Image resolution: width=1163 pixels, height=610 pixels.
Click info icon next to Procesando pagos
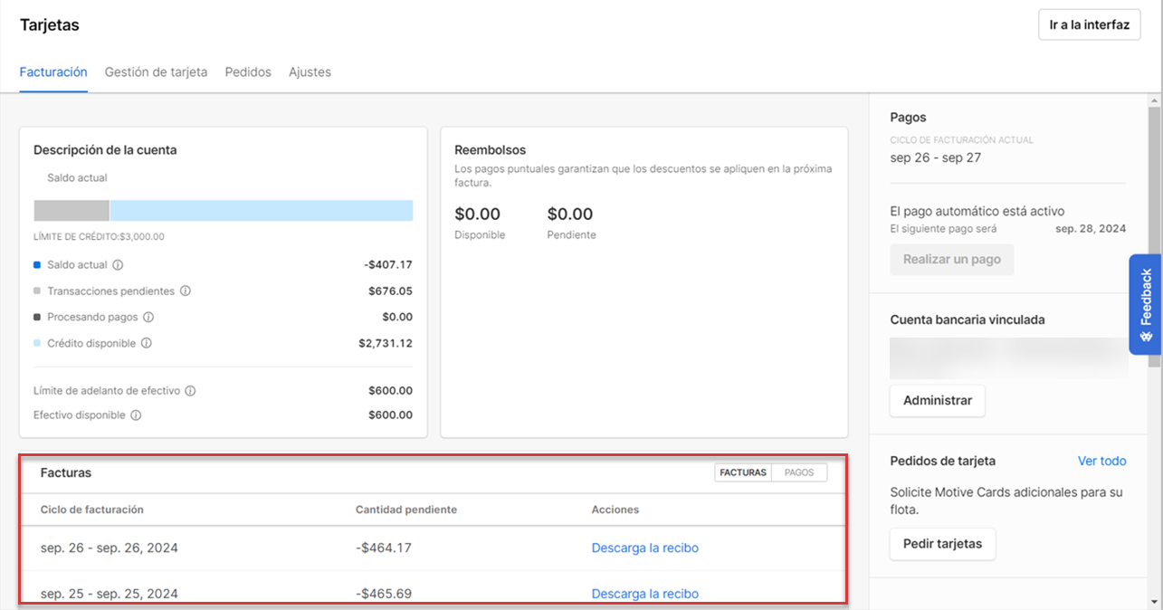148,318
